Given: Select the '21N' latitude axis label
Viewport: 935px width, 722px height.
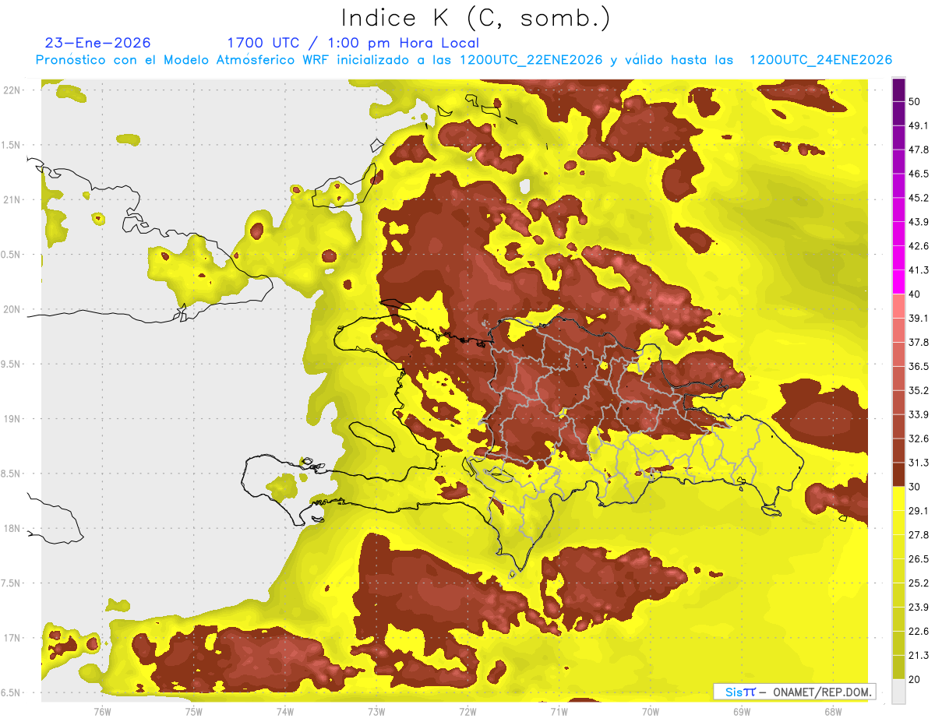Looking at the screenshot, I should tap(12, 199).
